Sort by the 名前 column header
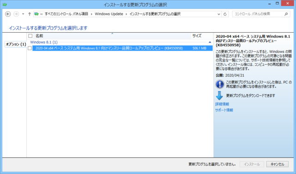 click(x=112, y=36)
